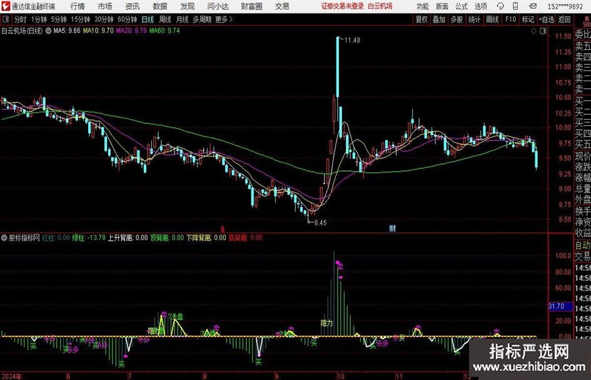The height and width of the screenshot is (380, 591).
Task: Click the 下降背离: 0.00 value
Action: point(206,238)
